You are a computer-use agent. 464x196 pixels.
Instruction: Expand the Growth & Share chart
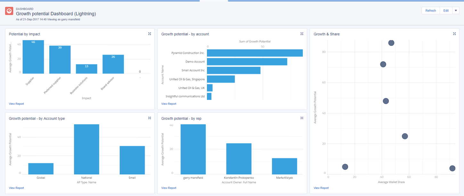coord(454,34)
